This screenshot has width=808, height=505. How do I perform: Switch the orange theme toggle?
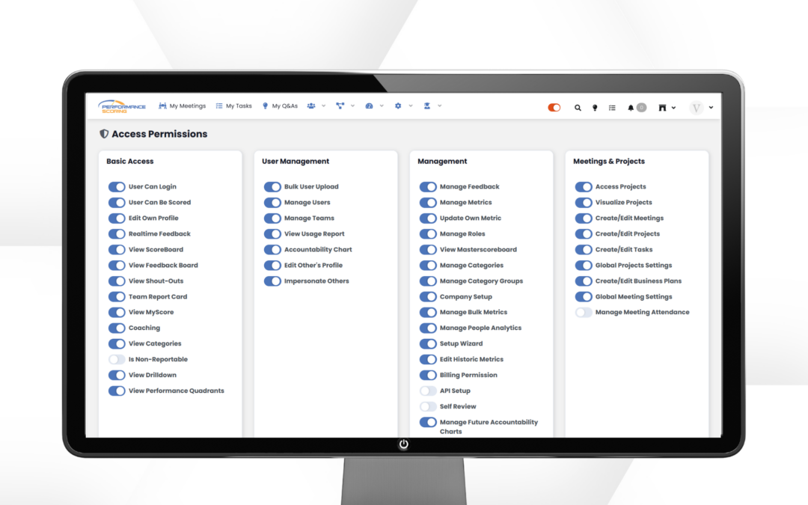(x=553, y=107)
